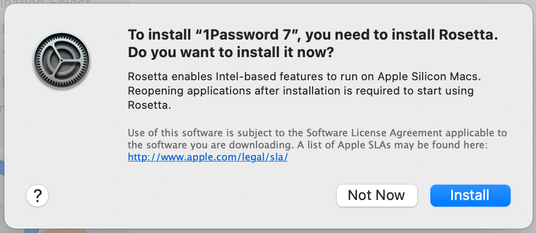Viewport: 536px width, 233px height.
Task: Click the "Use of this software" license line
Action: click(x=317, y=132)
